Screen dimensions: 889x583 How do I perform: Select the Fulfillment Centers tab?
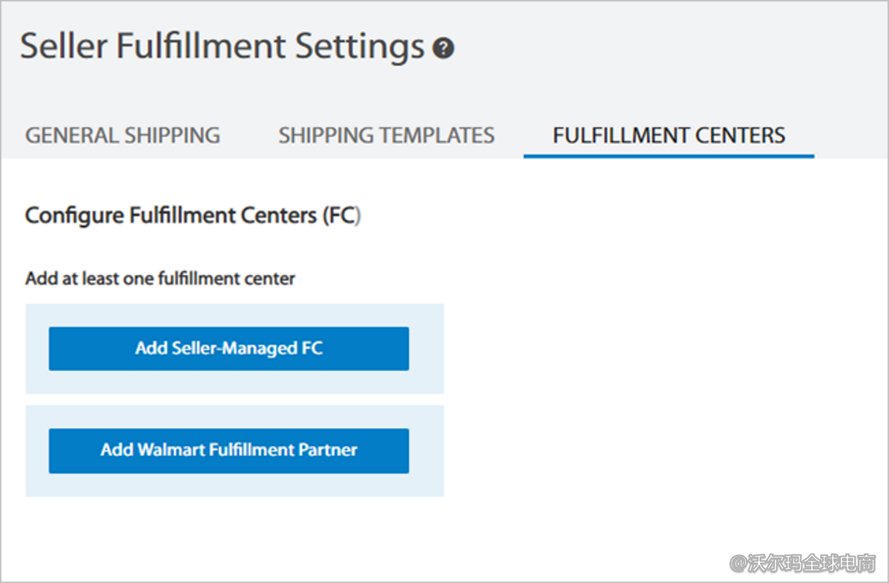pos(669,135)
